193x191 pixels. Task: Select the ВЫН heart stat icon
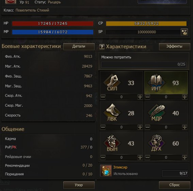tap(112, 143)
